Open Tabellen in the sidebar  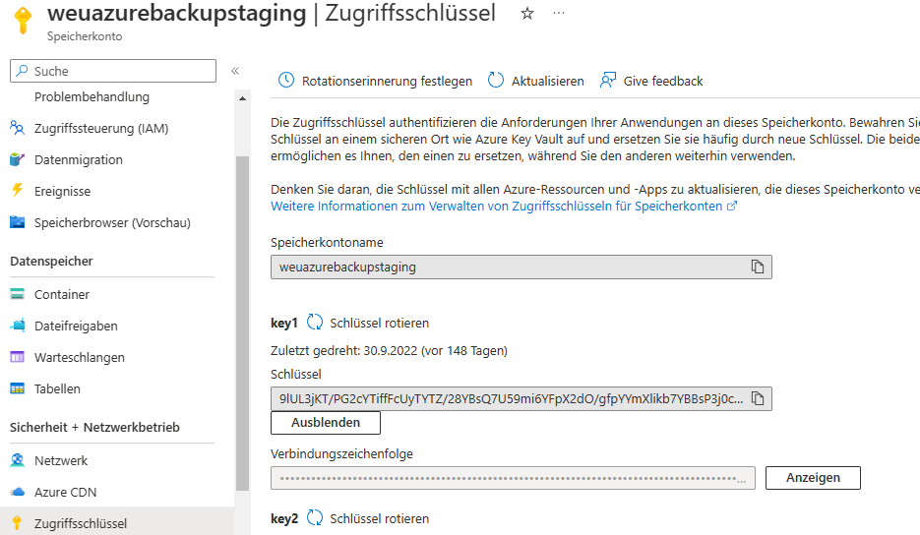click(x=57, y=388)
